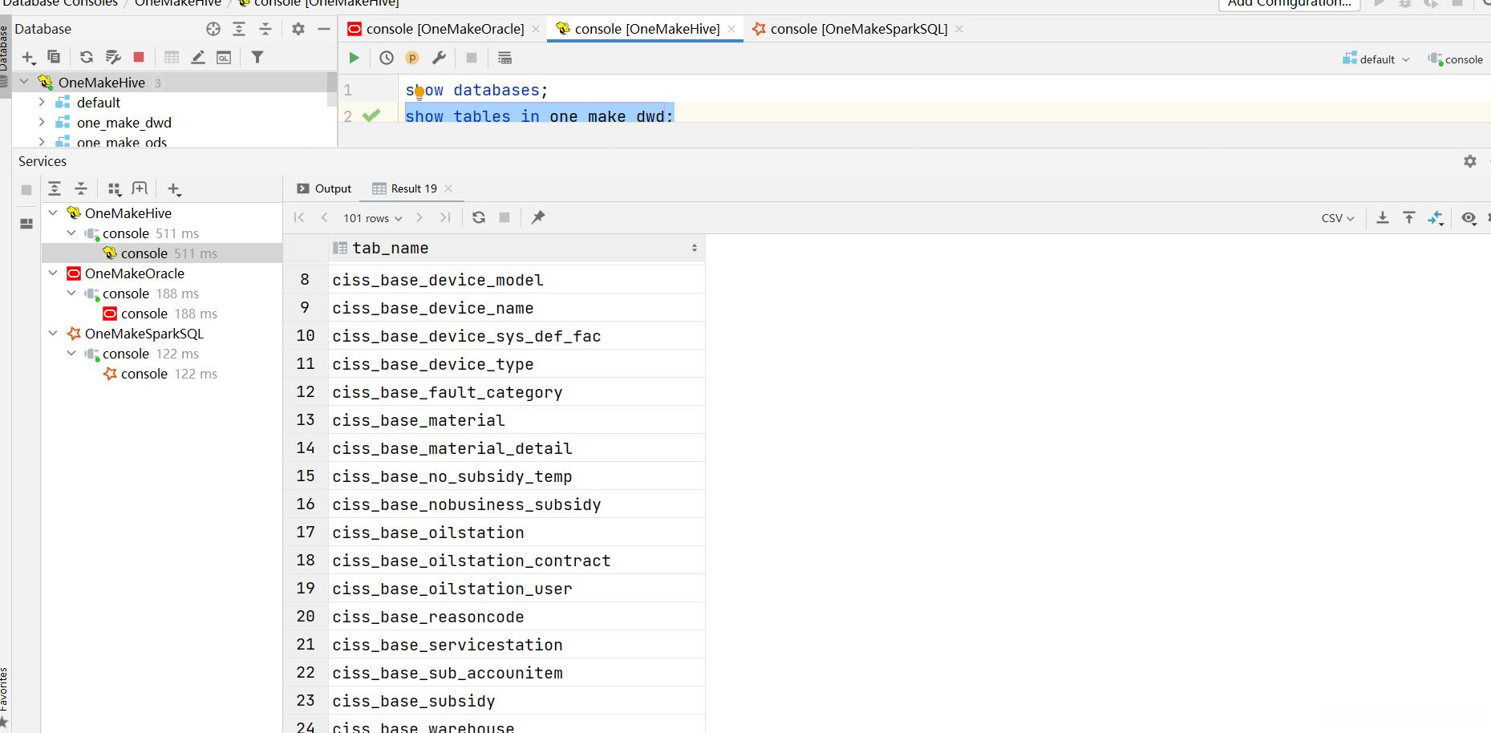The height and width of the screenshot is (733, 1491).
Task: Switch to the Output tab
Action: pos(325,188)
